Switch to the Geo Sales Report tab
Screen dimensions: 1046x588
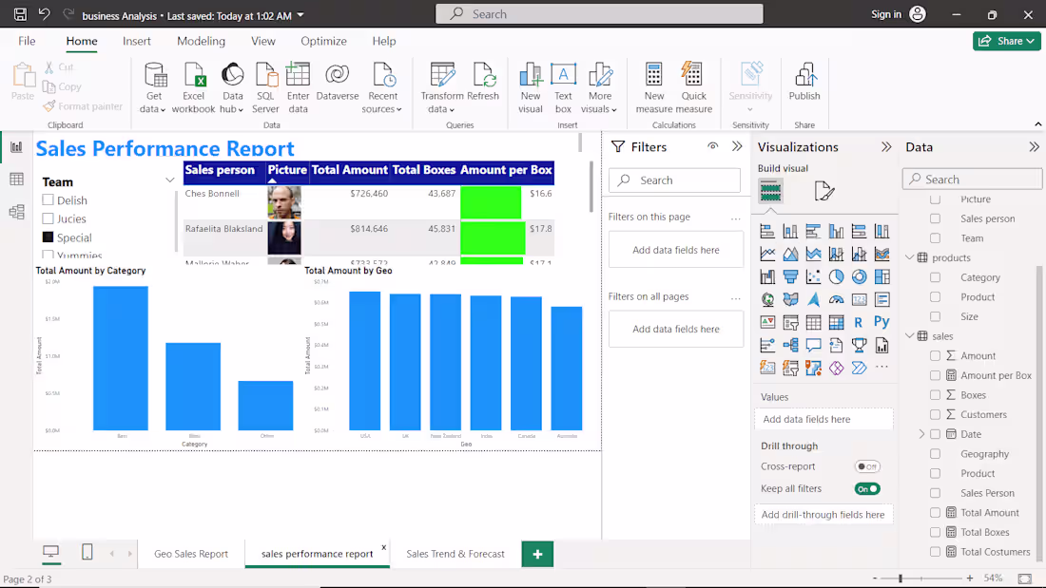pos(191,554)
